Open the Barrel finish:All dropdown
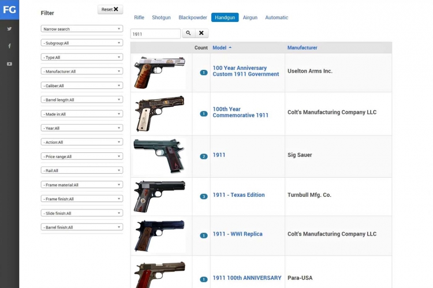 [82, 227]
